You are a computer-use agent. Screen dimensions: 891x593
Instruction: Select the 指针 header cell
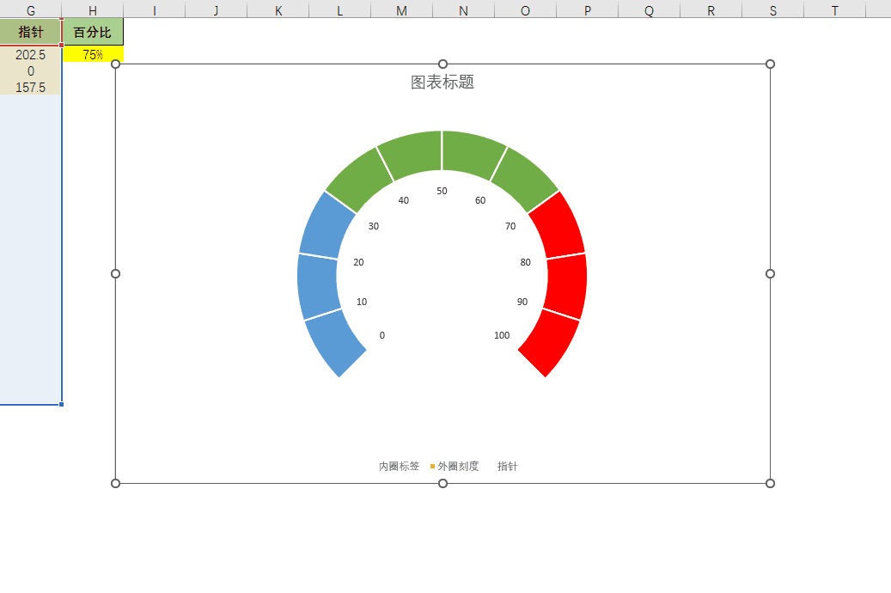click(x=31, y=33)
